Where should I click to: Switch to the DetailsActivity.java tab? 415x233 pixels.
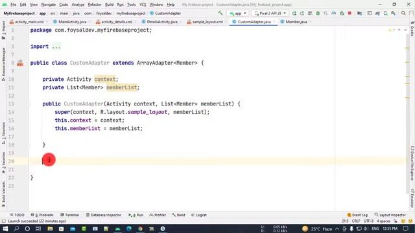(x=161, y=22)
